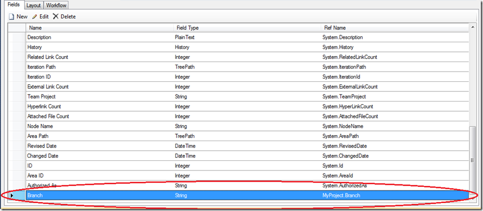The width and height of the screenshot is (483, 211).
Task: Click System.AuthorizedAs ref name cell
Action: tap(395, 185)
